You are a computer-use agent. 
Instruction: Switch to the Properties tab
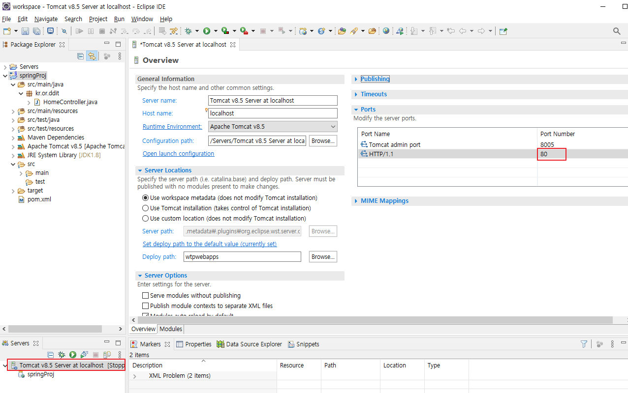[194, 344]
